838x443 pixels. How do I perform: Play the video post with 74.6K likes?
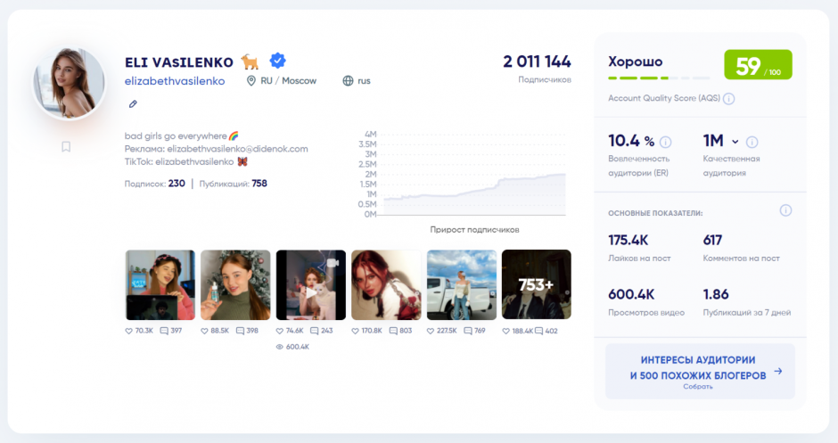311,285
